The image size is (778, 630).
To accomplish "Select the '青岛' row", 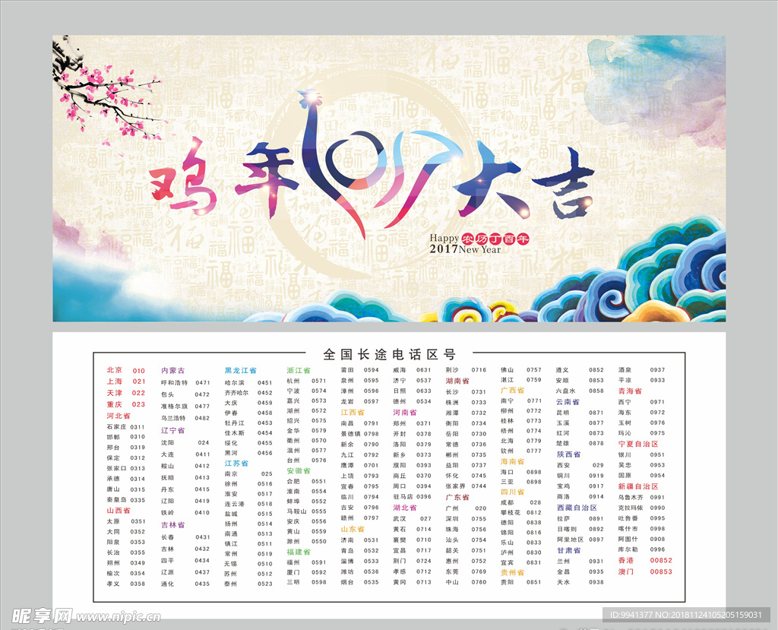I will pos(359,550).
